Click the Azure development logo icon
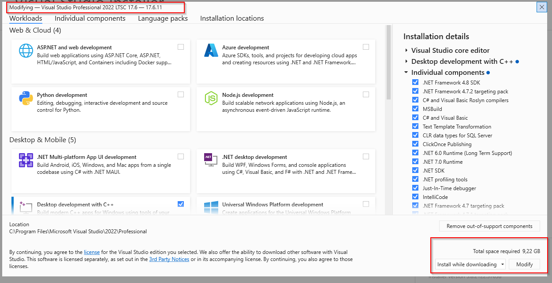Screen dimensions: 552x283 [211, 51]
